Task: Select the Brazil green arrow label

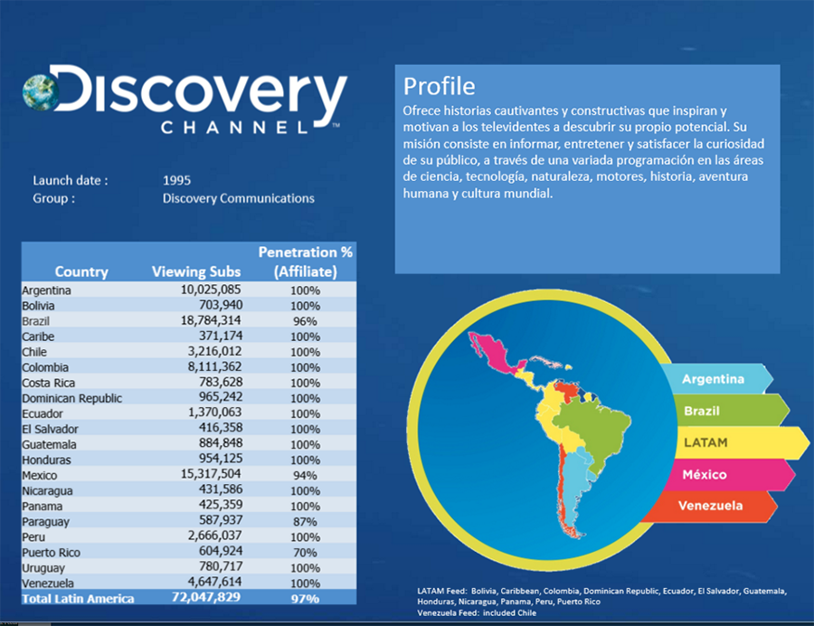Action: tap(702, 411)
